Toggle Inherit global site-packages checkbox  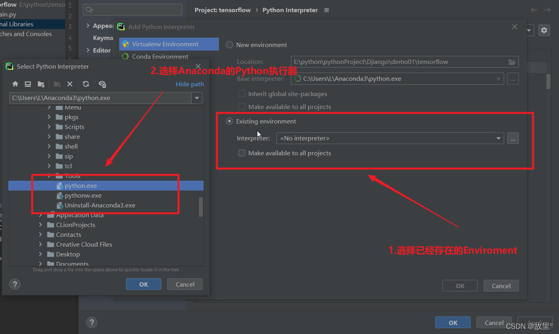(x=242, y=94)
